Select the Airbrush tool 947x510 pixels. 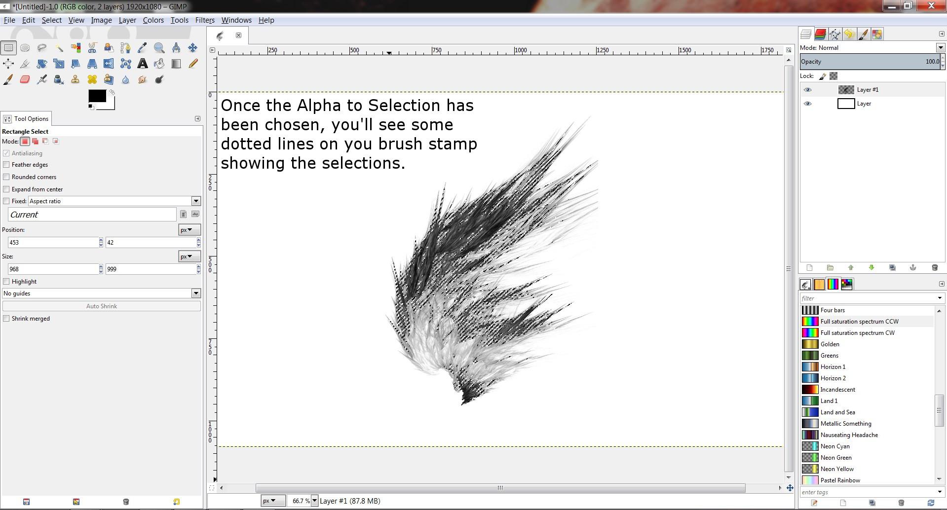42,79
